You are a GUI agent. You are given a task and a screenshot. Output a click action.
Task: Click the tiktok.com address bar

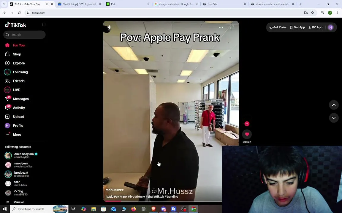tap(166, 13)
